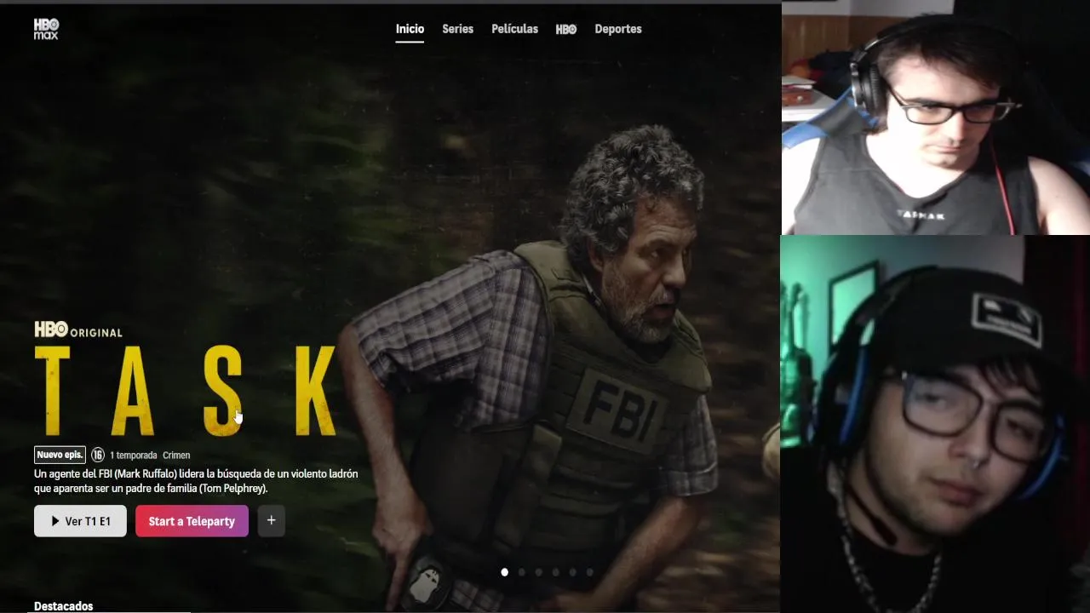This screenshot has width=1090, height=613.
Task: Click the '1 temporada' label
Action: point(133,455)
